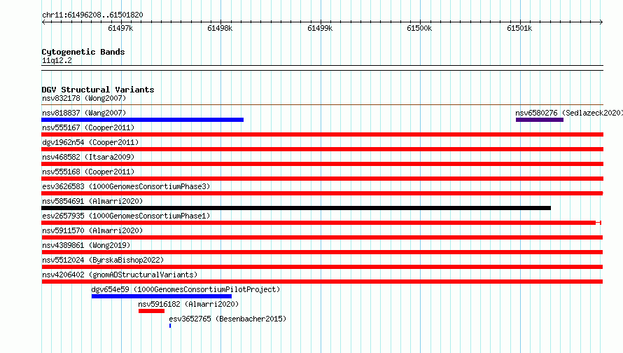Screen dimensions: 623x353
Task: Click the 61500k ruler tick label
Action: [419, 28]
